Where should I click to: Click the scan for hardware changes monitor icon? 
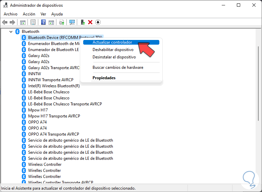(72, 22)
